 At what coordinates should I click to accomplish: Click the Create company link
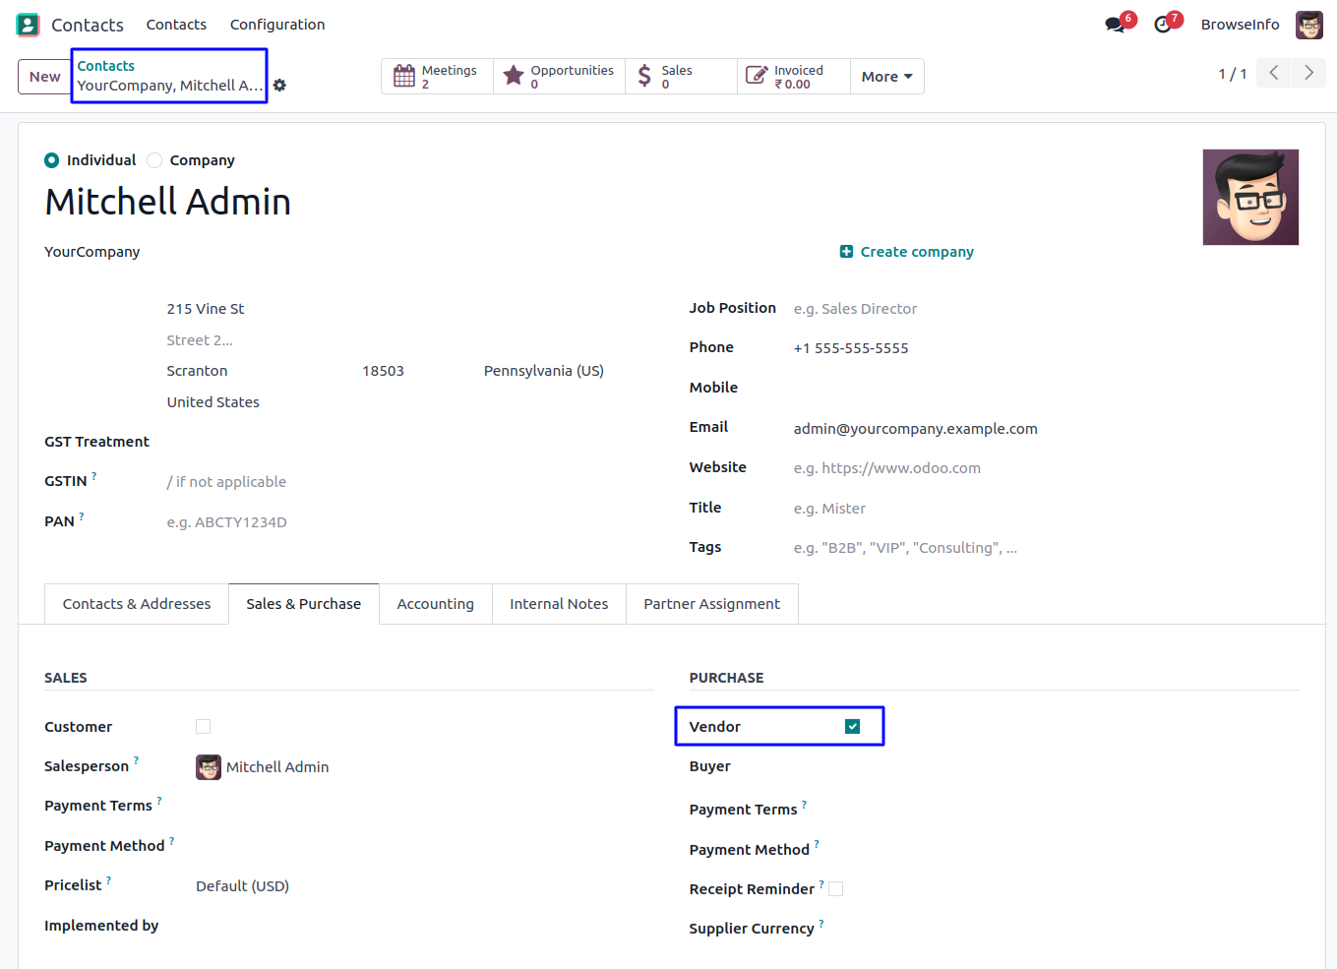907,252
